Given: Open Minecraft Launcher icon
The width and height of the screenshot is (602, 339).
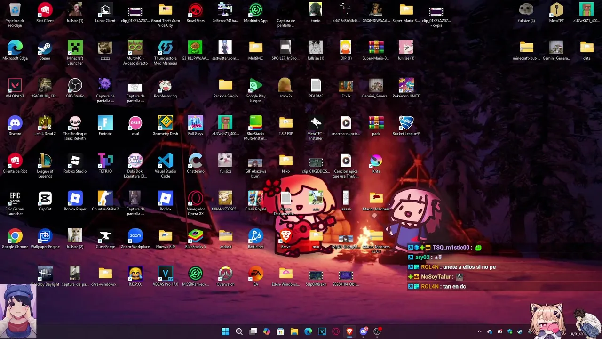Looking at the screenshot, I should (x=75, y=53).
